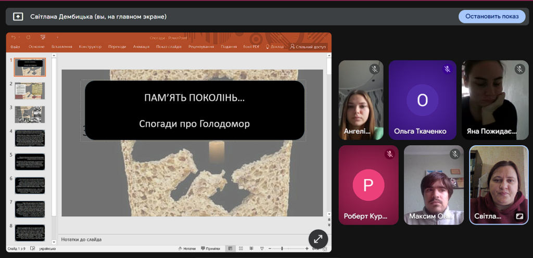Select slide 3 thumbnail in slide panel
This screenshot has height=258, width=533.
pos(30,114)
